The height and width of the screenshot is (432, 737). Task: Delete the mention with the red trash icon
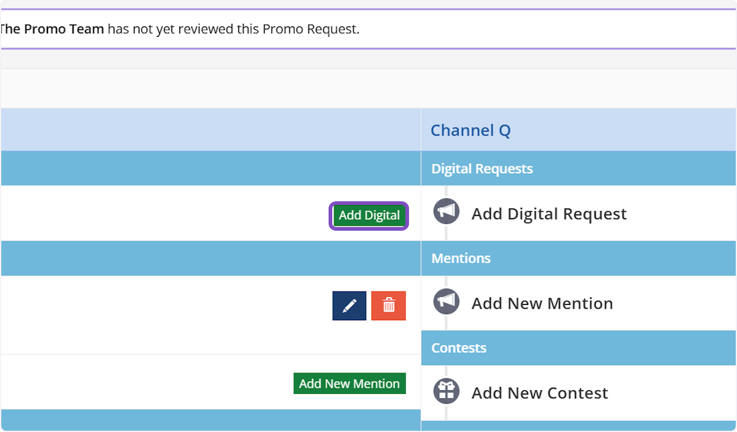(389, 306)
